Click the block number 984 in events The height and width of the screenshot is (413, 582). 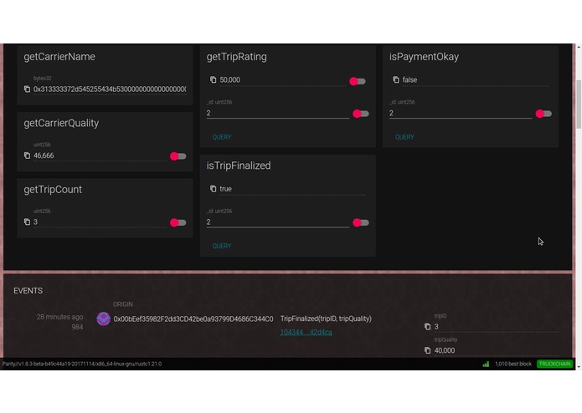[x=77, y=327]
